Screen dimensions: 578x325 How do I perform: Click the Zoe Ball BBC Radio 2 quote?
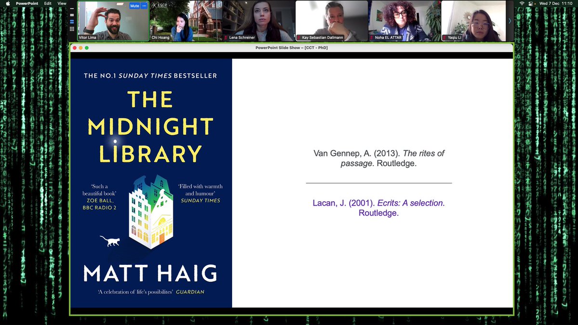[99, 197]
